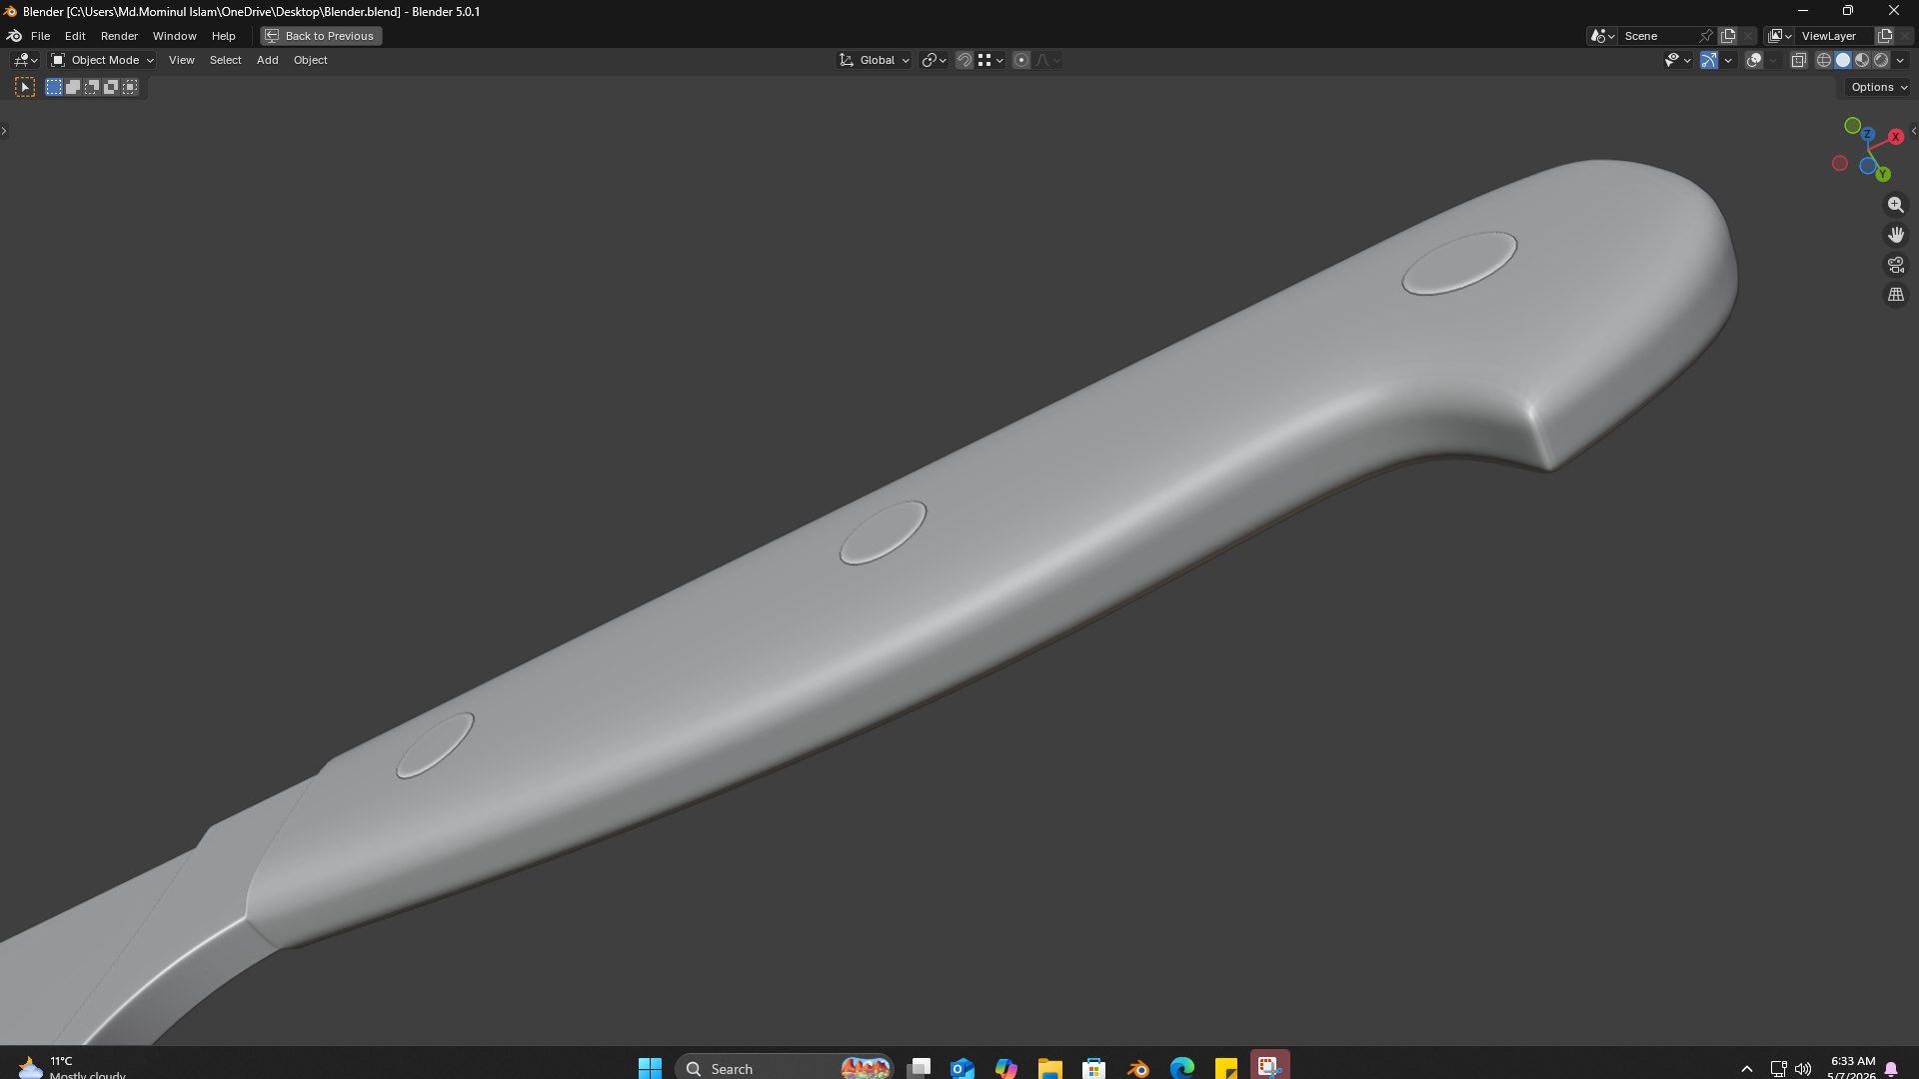The image size is (1919, 1079).
Task: Open the Object menu in viewport header
Action: point(310,60)
